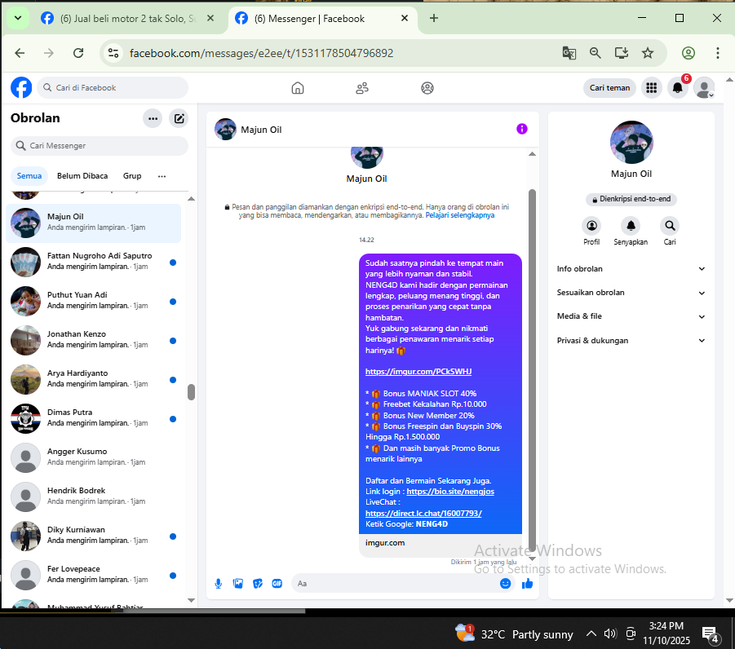The height and width of the screenshot is (649, 735).
Task: Open the Chrome zoom magnifier icon
Action: point(596,53)
